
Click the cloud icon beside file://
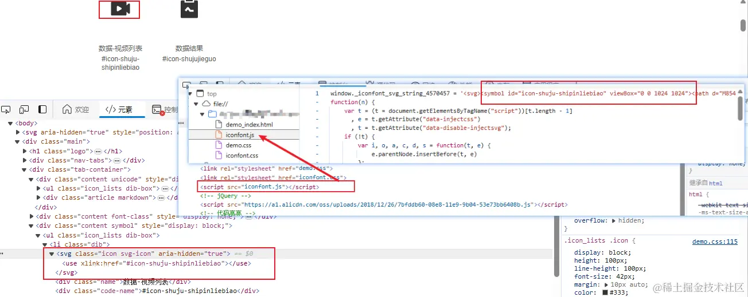point(206,104)
